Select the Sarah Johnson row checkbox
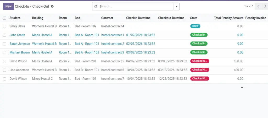The image size is (268, 118). tap(5, 44)
